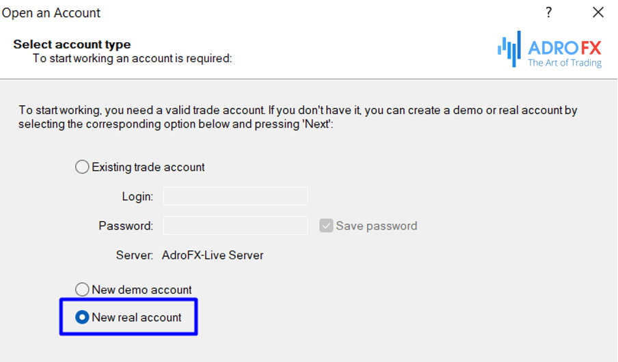Click the 'Server:' label
618x362 pixels.
[135, 255]
